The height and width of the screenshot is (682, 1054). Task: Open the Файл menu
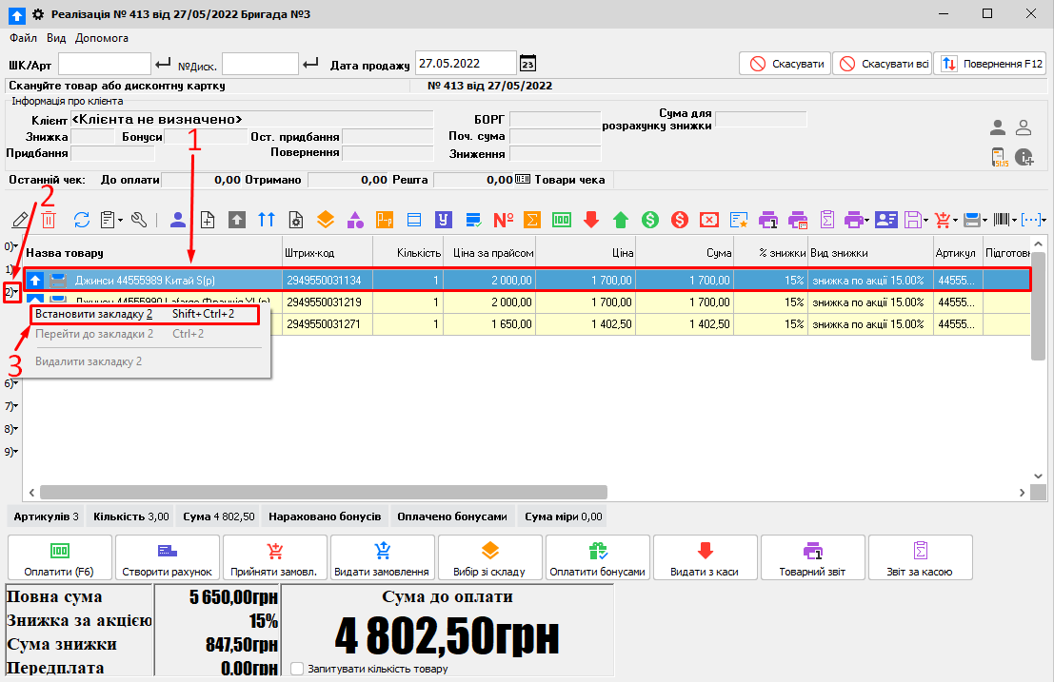(x=24, y=38)
